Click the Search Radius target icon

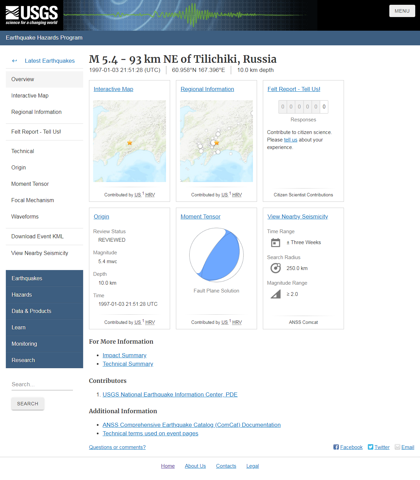(x=275, y=268)
